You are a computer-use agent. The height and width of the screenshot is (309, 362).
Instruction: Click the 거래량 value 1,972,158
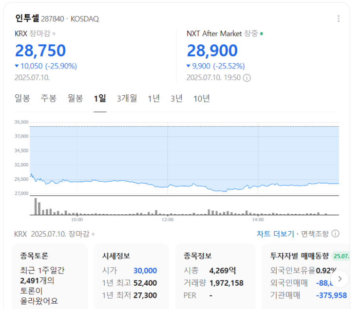(x=226, y=283)
